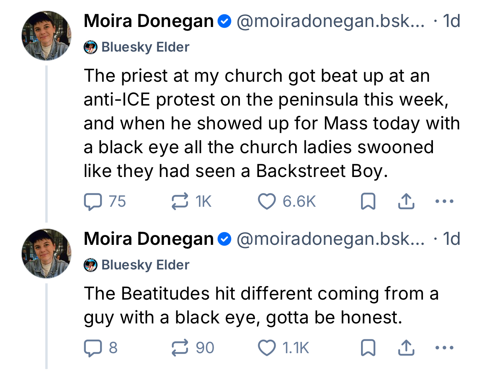479x375 pixels.
Task: Reply to the priest black eye post
Action: tap(93, 202)
